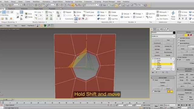The height and width of the screenshot is (109, 194).
Task: Select the Rotate transform tool
Action: coord(39,5)
